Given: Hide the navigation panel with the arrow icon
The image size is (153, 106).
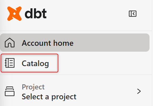Looking at the screenshot, I should pos(133,14).
